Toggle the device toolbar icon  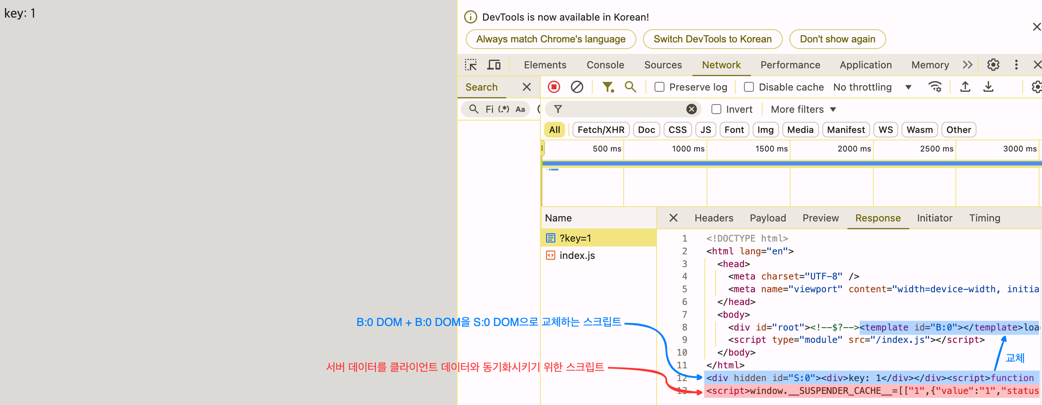click(x=494, y=65)
